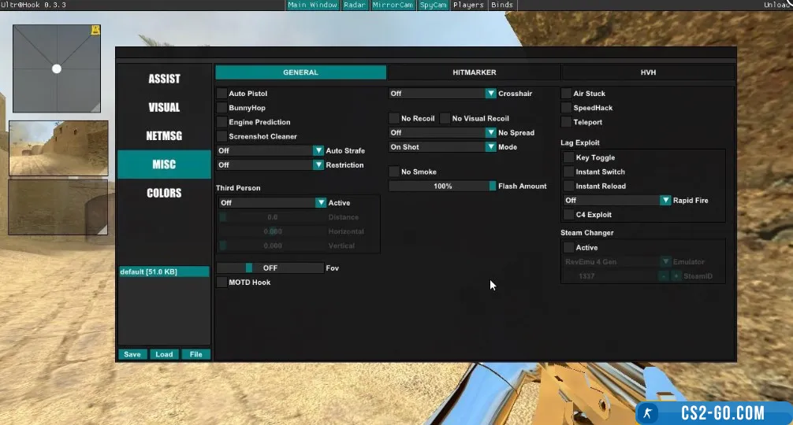
Task: Adjust the Flash Amount slider
Action: 442,187
